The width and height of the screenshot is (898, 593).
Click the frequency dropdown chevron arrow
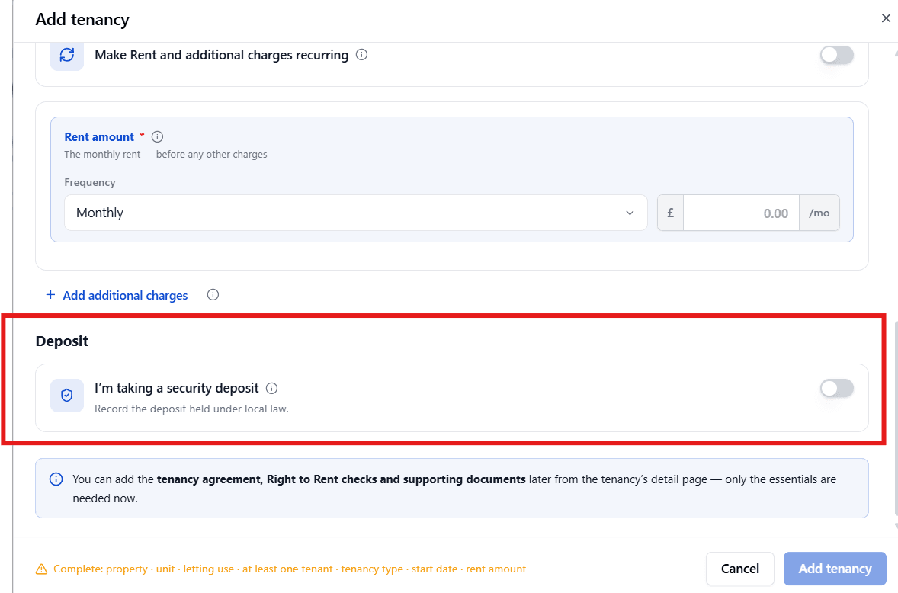coord(630,213)
